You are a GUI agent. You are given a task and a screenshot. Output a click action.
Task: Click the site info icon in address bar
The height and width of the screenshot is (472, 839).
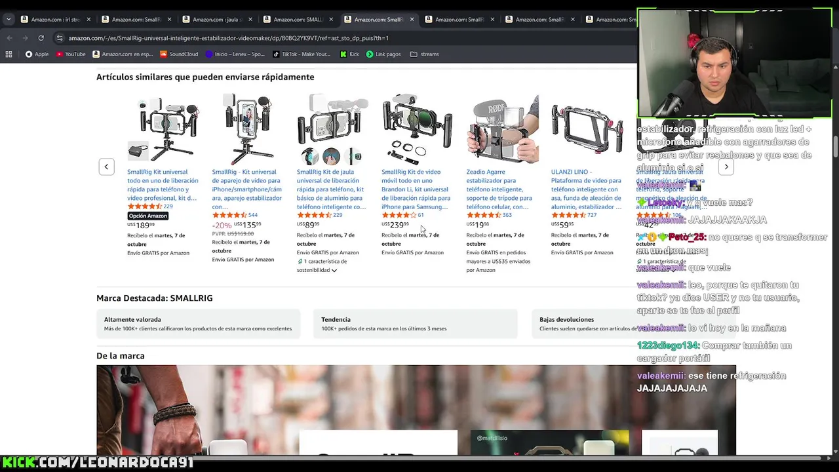pyautogui.click(x=60, y=38)
